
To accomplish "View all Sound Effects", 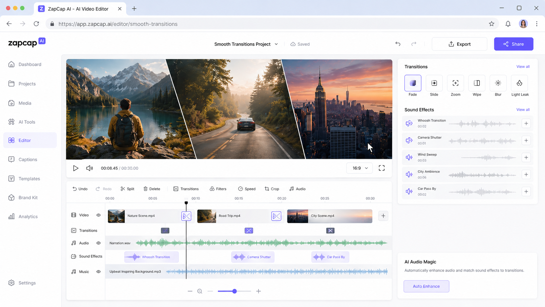I will 523,110.
